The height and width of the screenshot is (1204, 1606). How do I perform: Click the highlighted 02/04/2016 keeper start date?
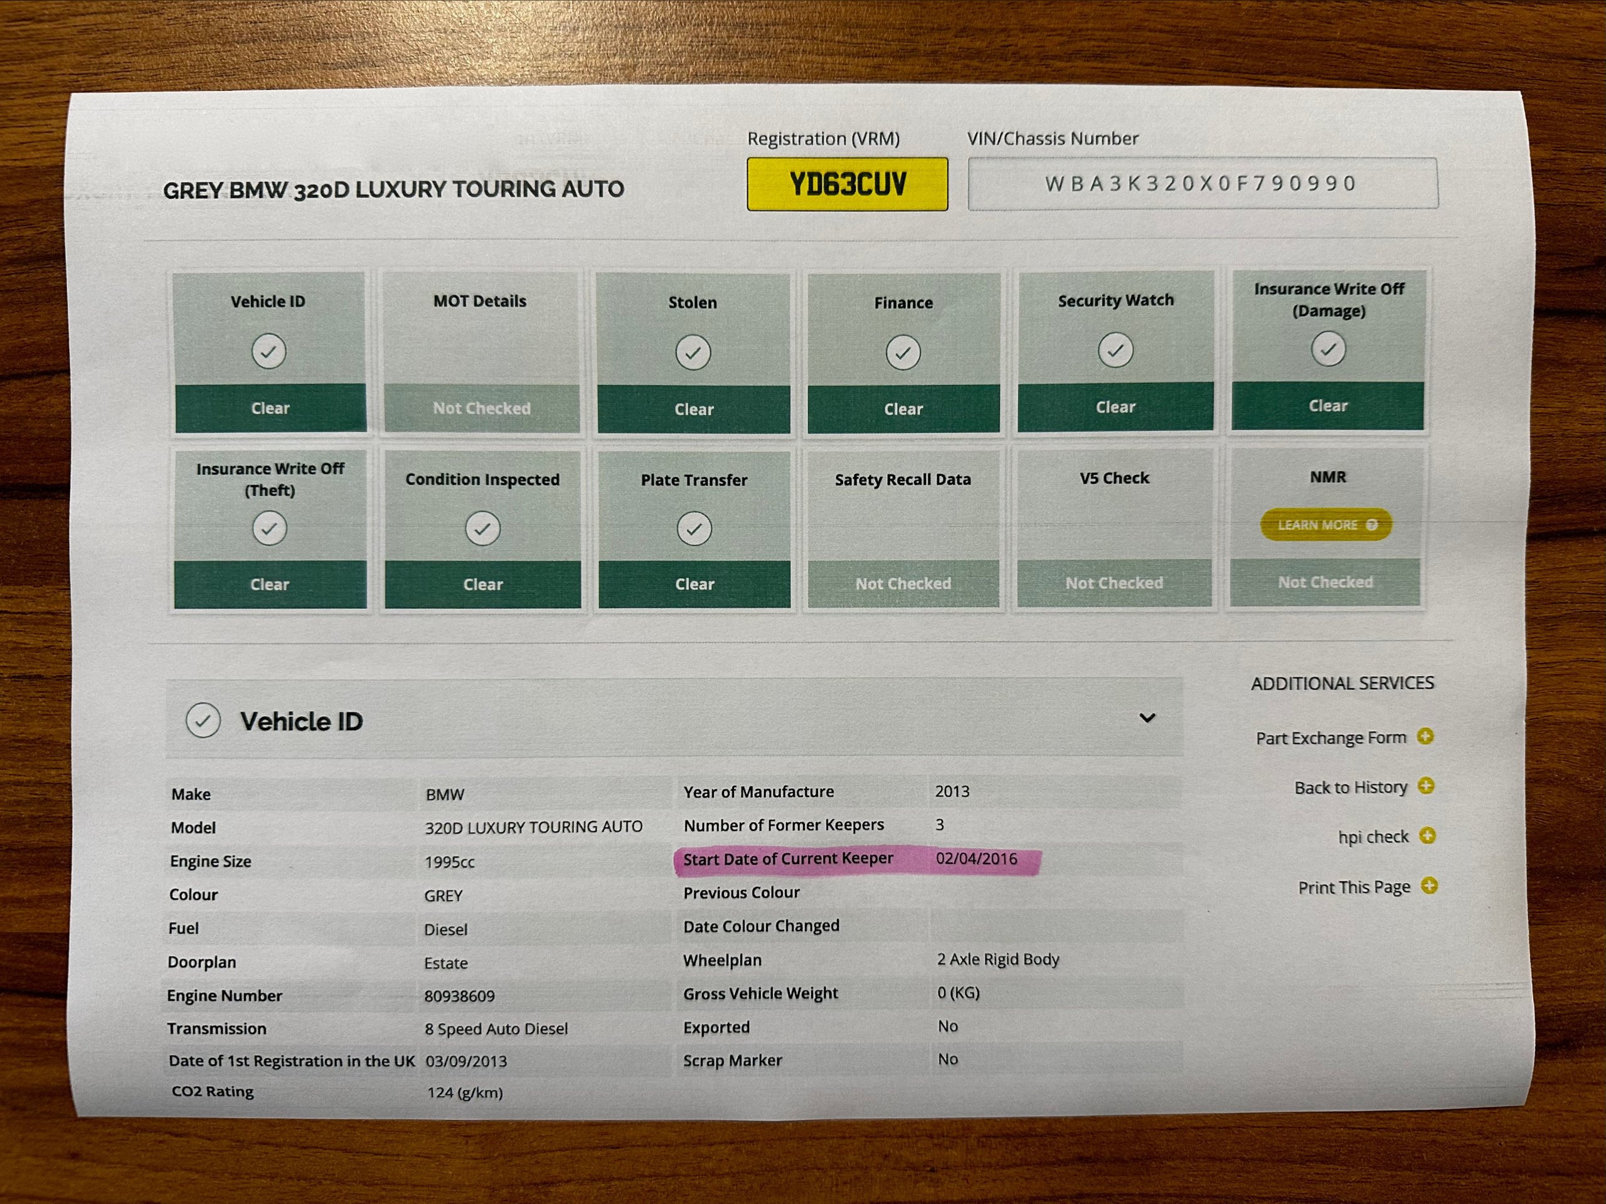pos(977,858)
